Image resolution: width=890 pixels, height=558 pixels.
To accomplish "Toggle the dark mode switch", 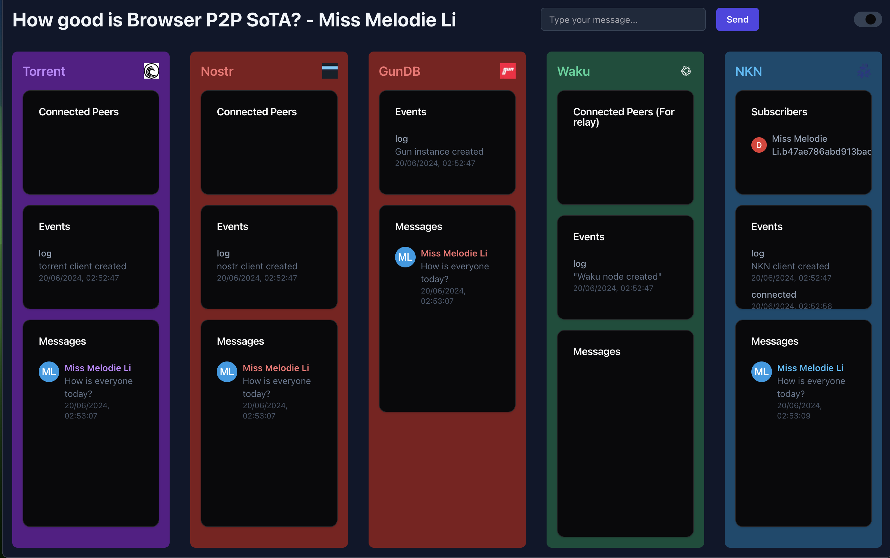I will pos(868,20).
